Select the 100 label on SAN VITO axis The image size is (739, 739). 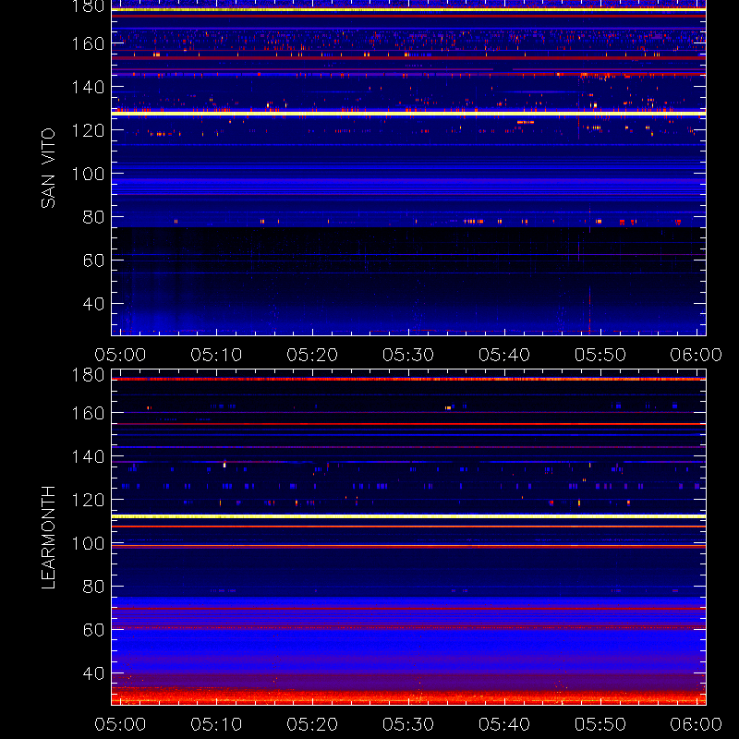pos(88,174)
